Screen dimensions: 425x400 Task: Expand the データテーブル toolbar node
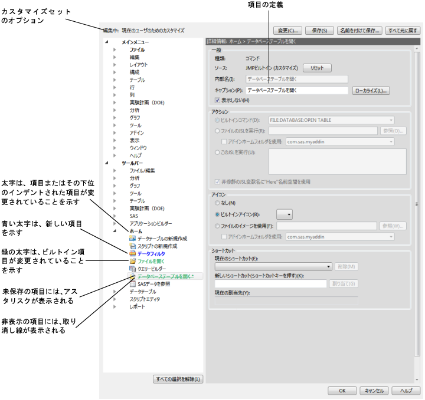pyautogui.click(x=115, y=292)
